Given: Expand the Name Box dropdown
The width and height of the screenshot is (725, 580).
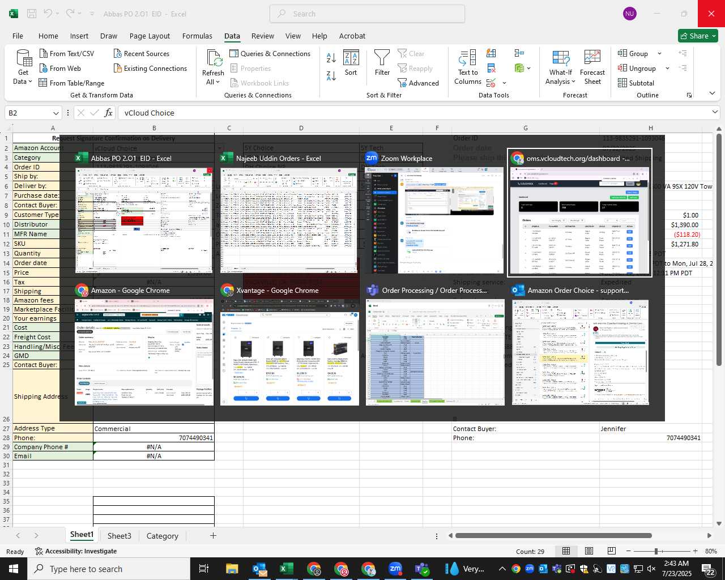Looking at the screenshot, I should coord(56,113).
